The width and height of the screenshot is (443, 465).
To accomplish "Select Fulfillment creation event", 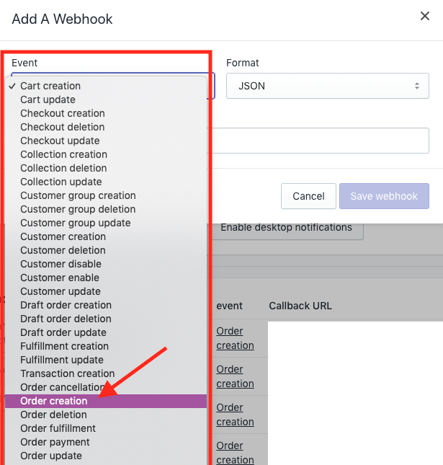I will (x=106, y=346).
